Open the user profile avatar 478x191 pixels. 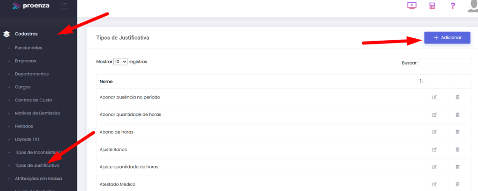[x=472, y=6]
